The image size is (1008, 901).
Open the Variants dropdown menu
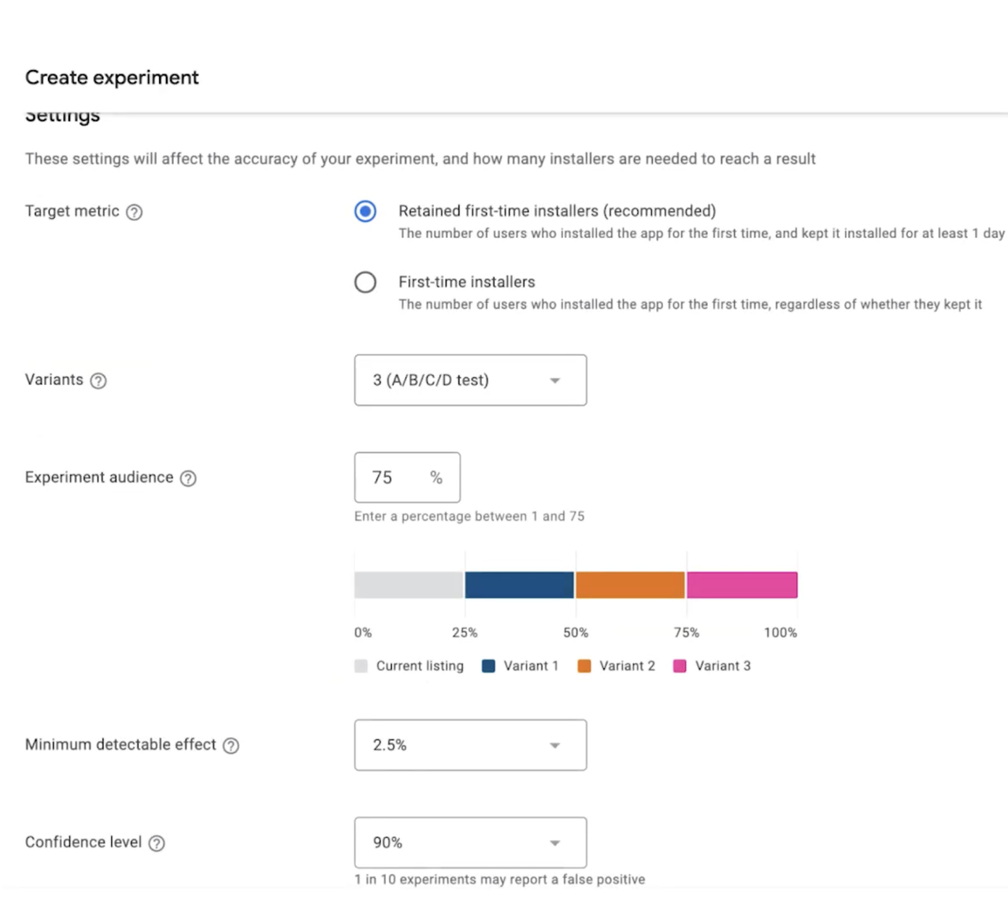[469, 380]
